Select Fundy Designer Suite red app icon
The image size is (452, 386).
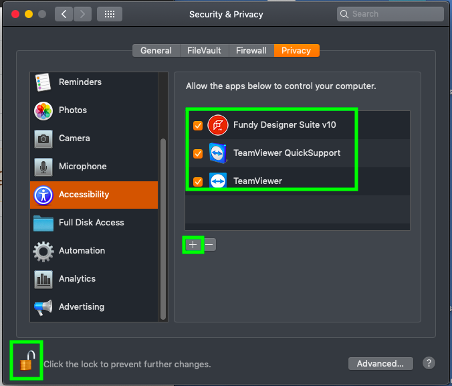tap(218, 125)
